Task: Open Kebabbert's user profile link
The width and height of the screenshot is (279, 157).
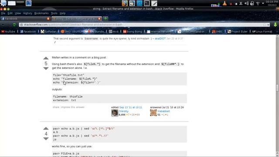Action: (x=163, y=111)
